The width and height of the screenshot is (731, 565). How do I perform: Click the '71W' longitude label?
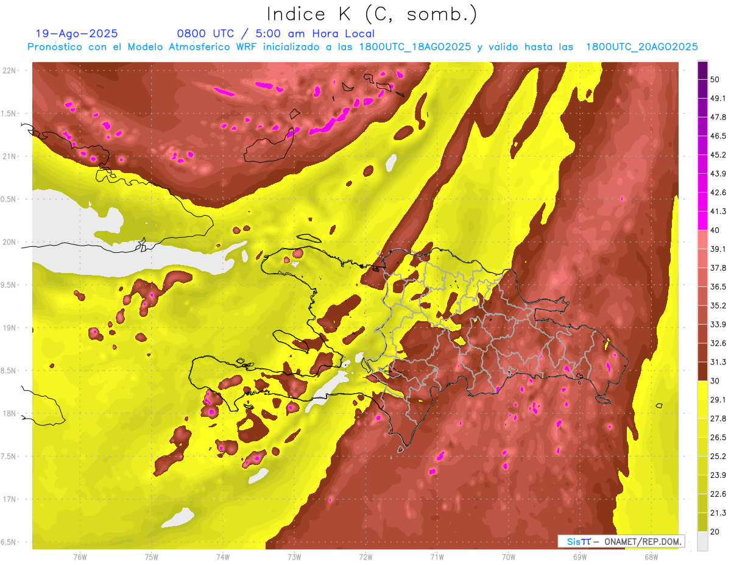coord(437,557)
